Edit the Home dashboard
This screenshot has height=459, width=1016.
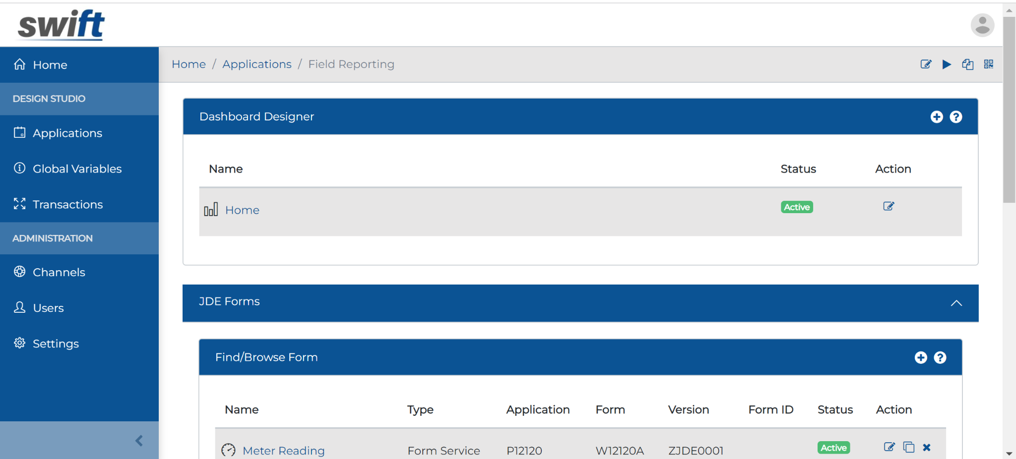888,206
